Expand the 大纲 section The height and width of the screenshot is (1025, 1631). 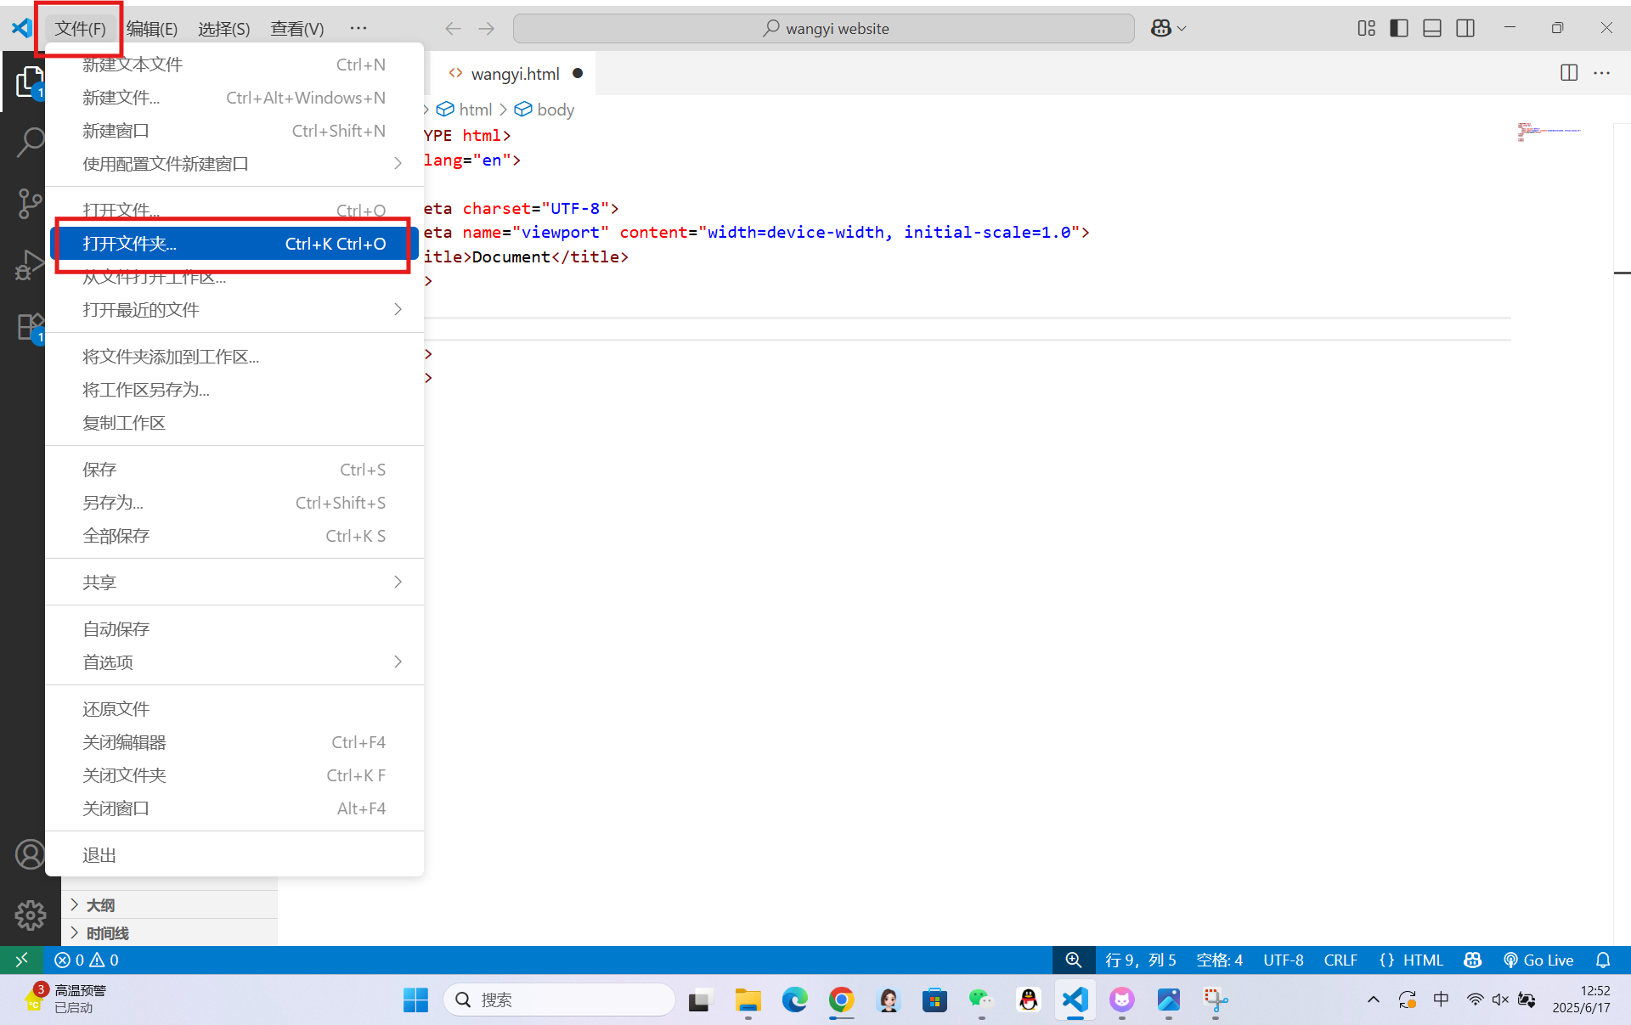pyautogui.click(x=170, y=905)
